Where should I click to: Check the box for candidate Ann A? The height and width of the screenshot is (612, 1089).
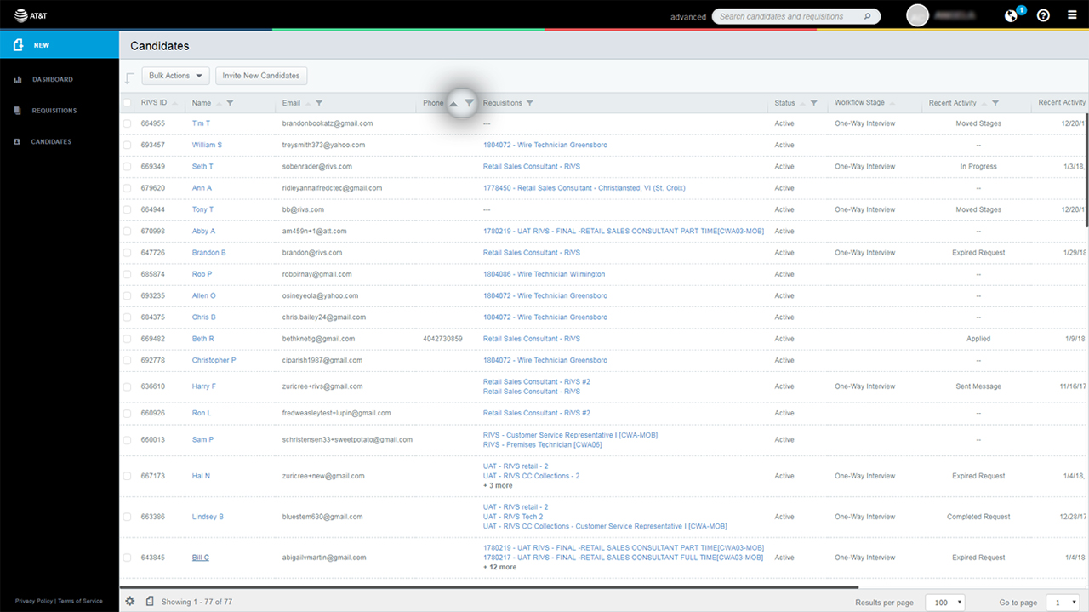pyautogui.click(x=128, y=188)
